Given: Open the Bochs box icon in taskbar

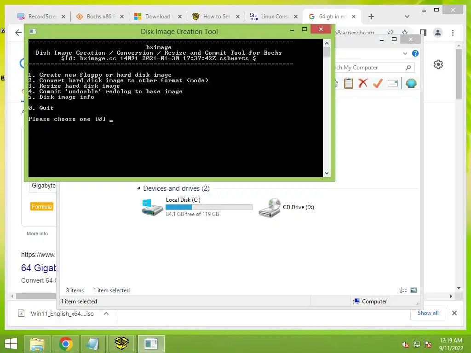Looking at the screenshot, I should 121,343.
